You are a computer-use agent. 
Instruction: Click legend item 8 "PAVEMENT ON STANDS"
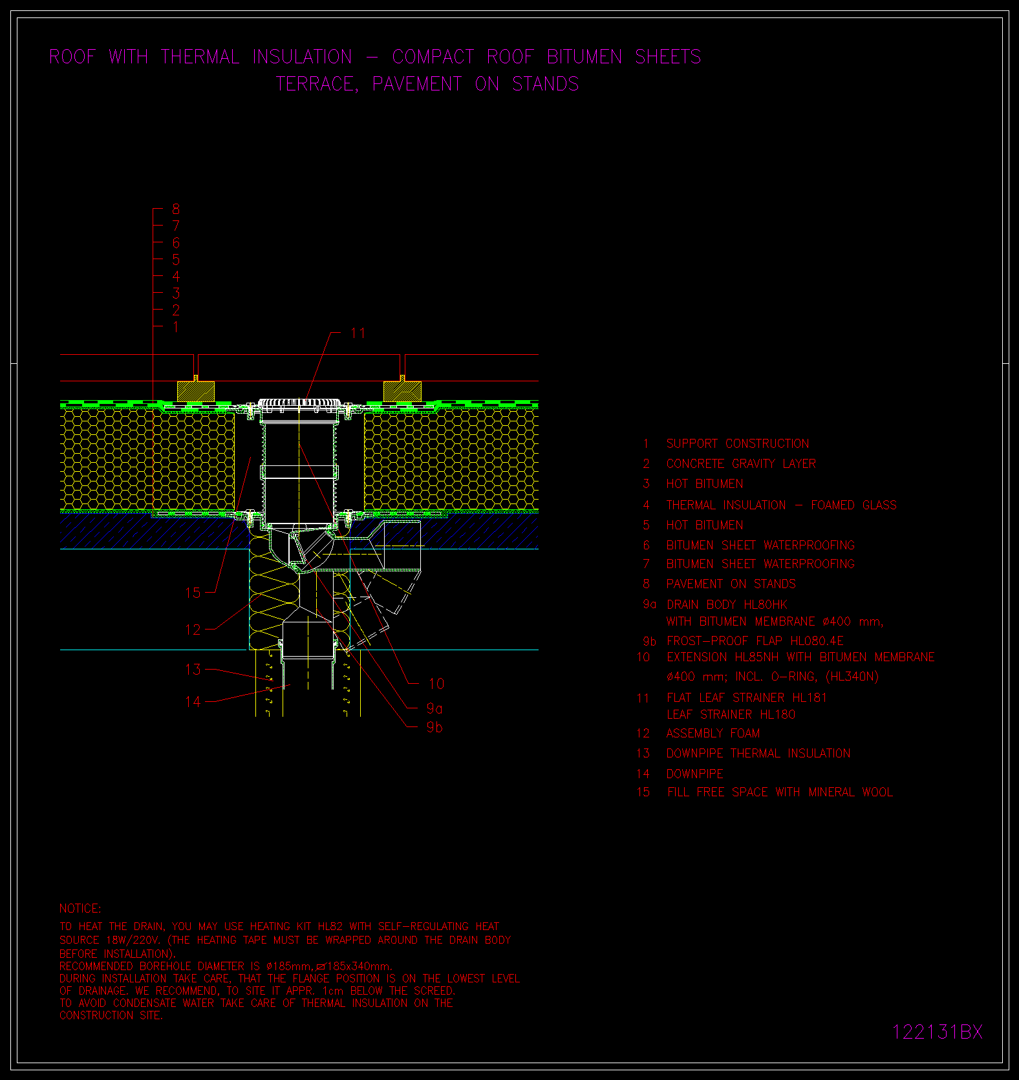[x=731, y=584]
